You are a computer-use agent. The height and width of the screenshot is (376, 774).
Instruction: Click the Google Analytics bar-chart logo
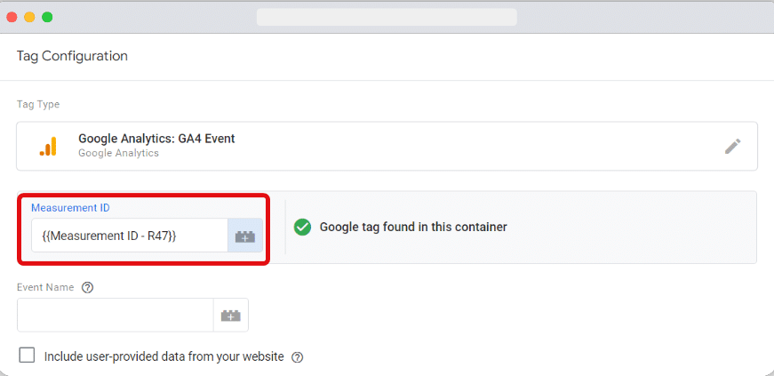click(48, 147)
